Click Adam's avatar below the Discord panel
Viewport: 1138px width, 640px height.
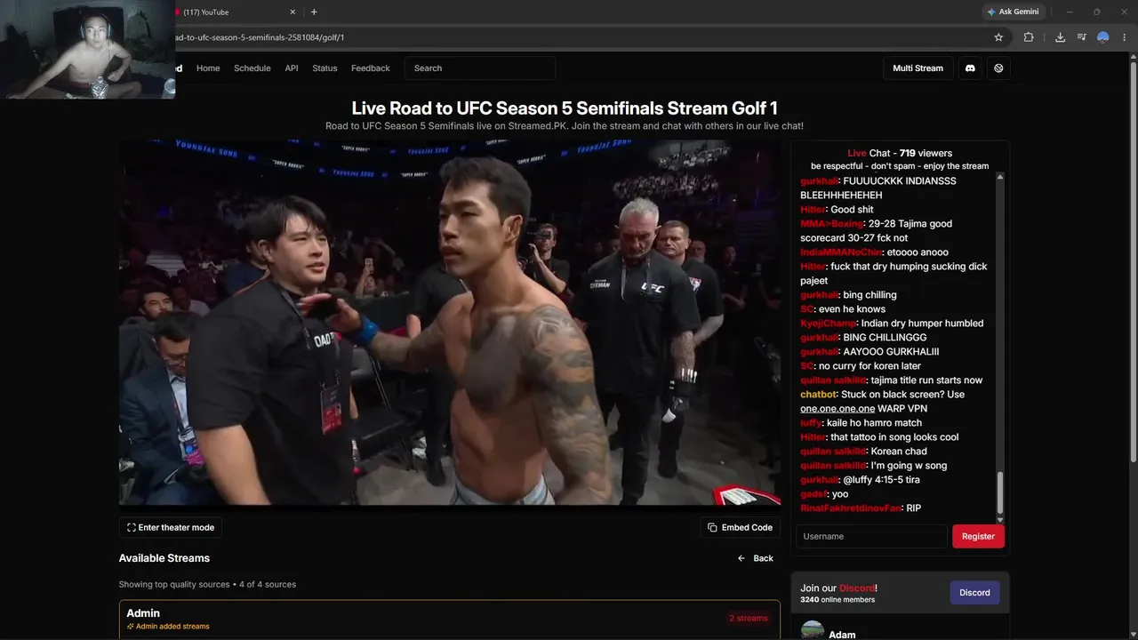[813, 630]
